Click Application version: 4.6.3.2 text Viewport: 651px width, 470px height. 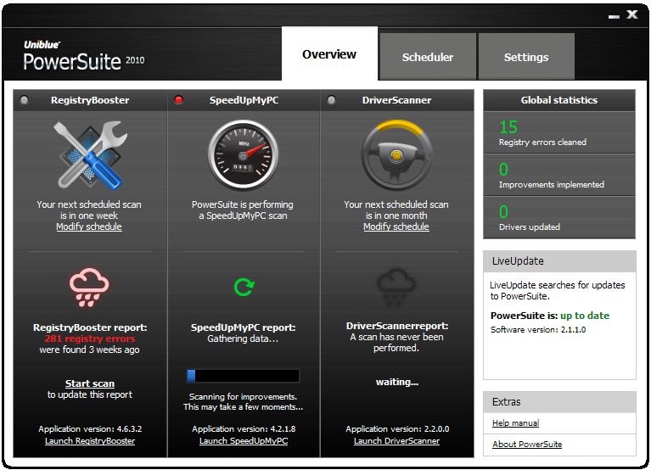[90, 429]
